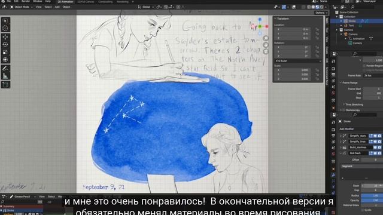Viewport: 383px width, 215px height.
Task: Select the Measure tool
Action: tap(5, 76)
